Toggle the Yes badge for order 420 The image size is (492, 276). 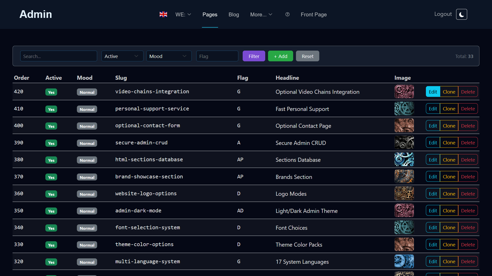51,92
